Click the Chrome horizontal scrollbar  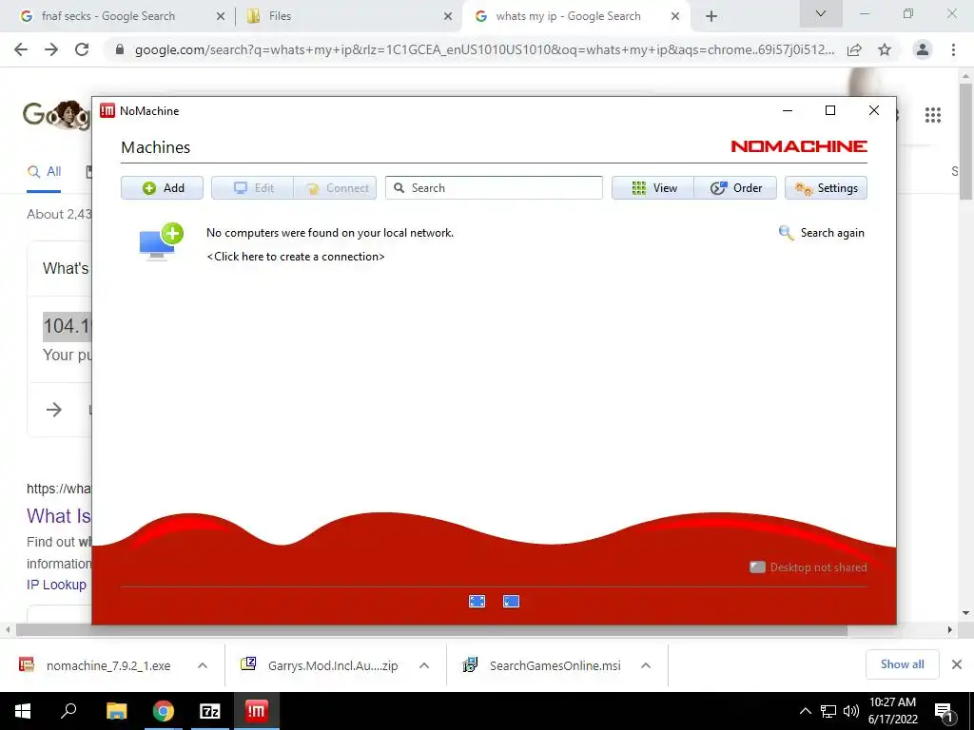pyautogui.click(x=432, y=630)
